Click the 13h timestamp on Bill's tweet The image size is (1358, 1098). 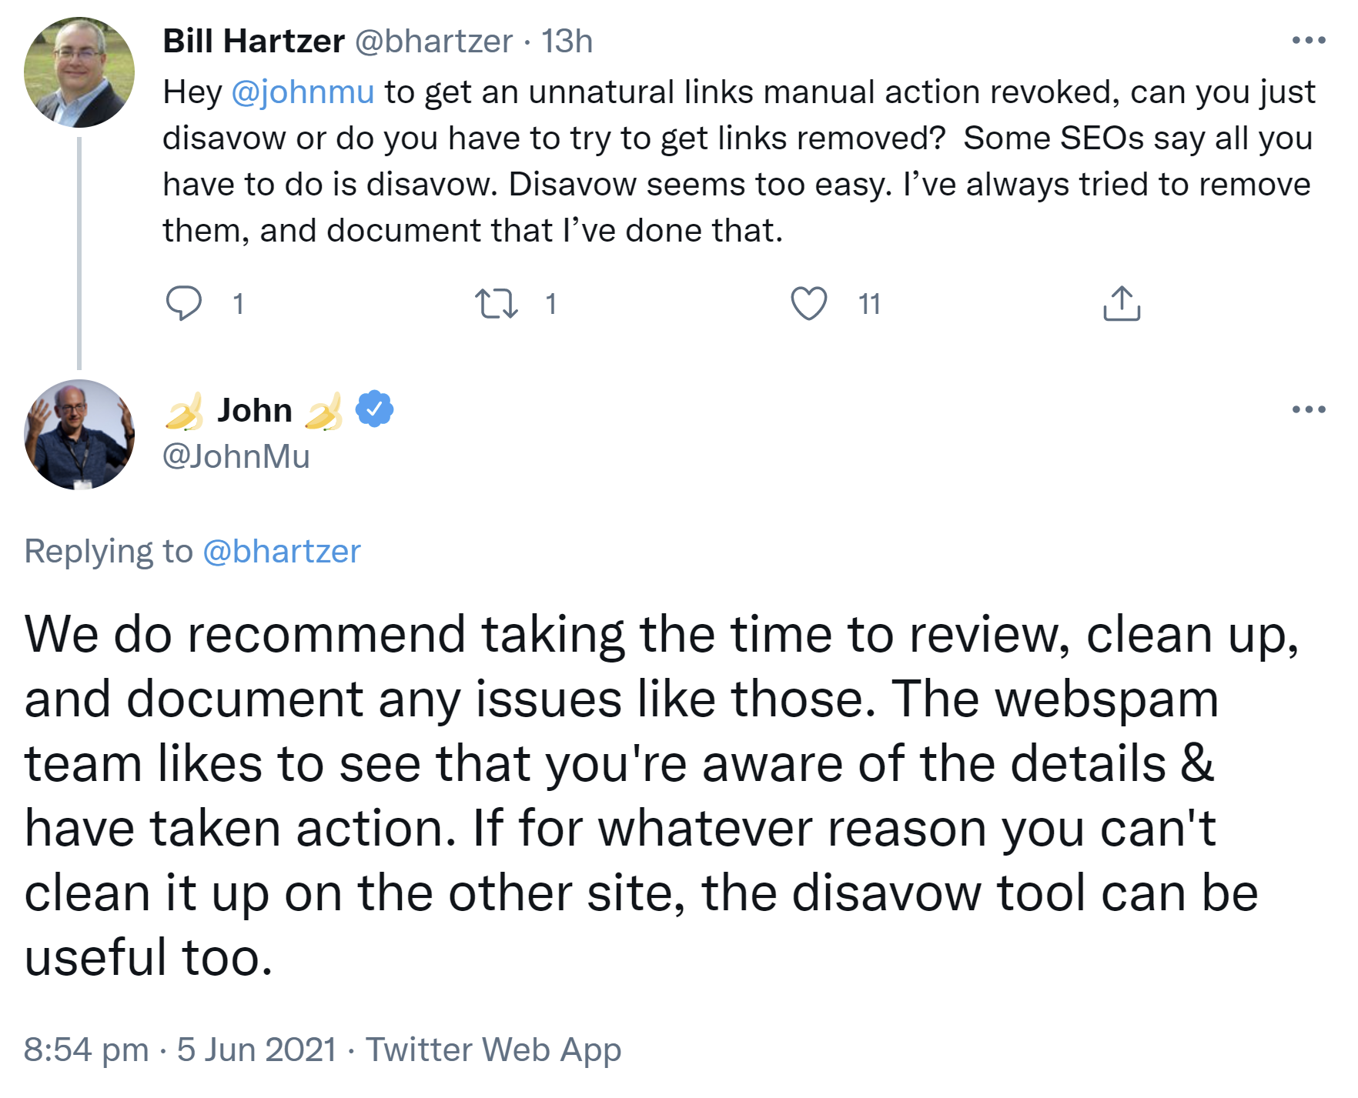pos(567,41)
